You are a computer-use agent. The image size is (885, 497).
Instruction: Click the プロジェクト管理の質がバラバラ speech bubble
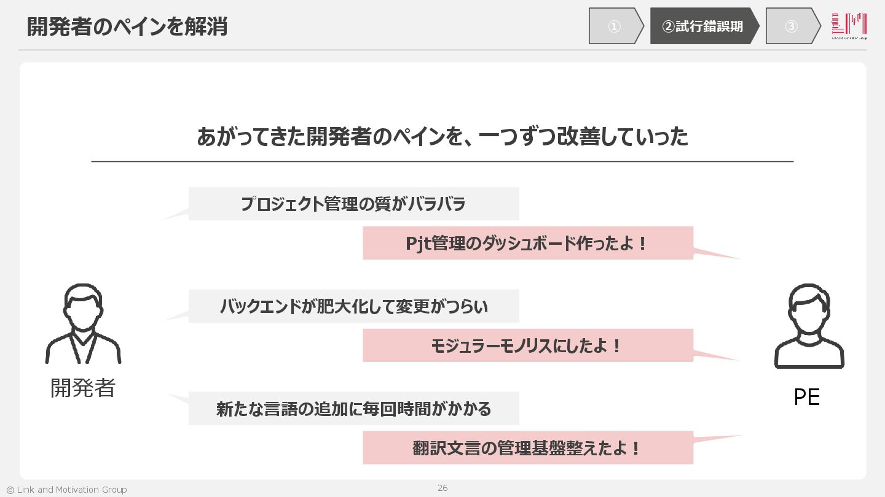(353, 204)
